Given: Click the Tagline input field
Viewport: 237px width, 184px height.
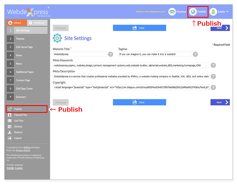Looking at the screenshot, I should [154, 54].
